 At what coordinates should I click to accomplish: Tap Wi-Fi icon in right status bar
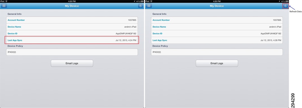pos(151,1)
